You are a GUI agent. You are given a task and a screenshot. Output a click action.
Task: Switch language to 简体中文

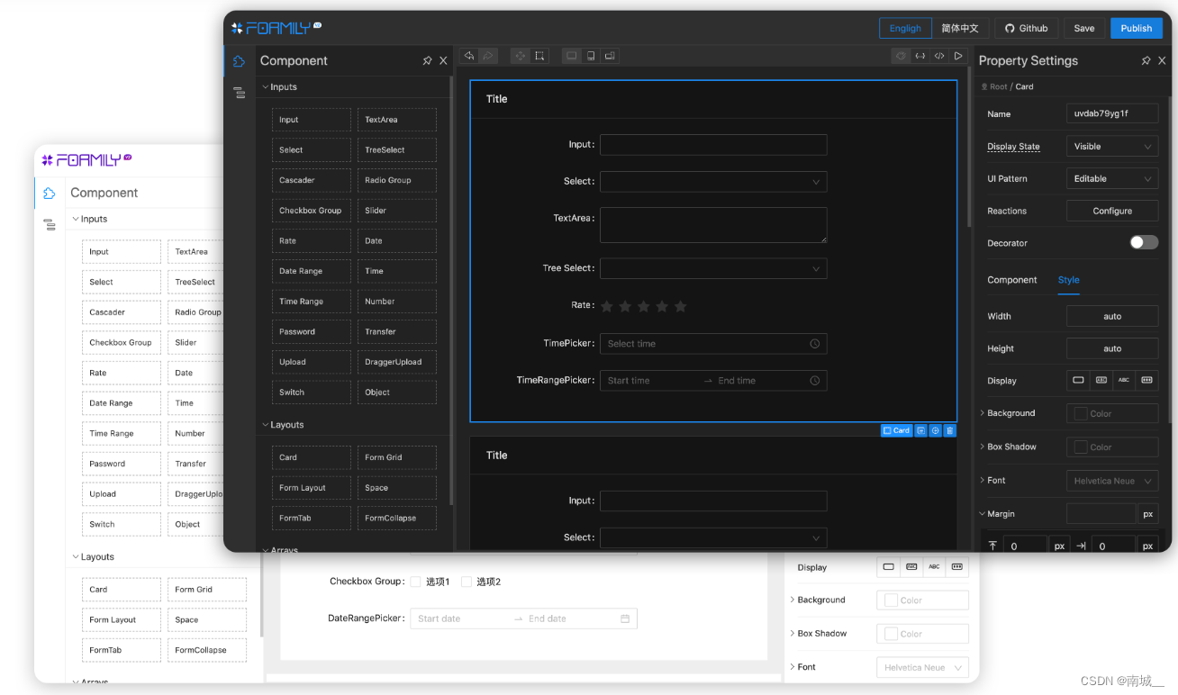pos(960,28)
